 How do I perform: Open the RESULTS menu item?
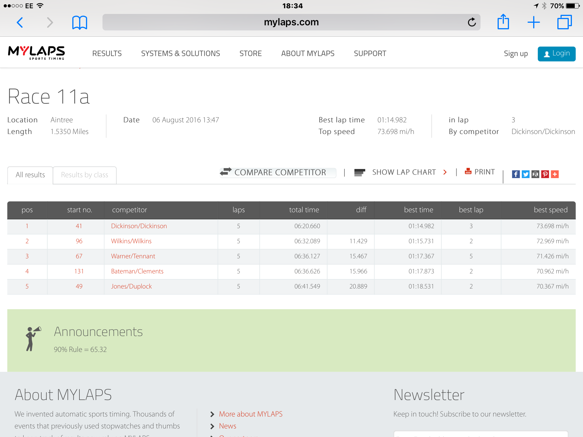107,53
